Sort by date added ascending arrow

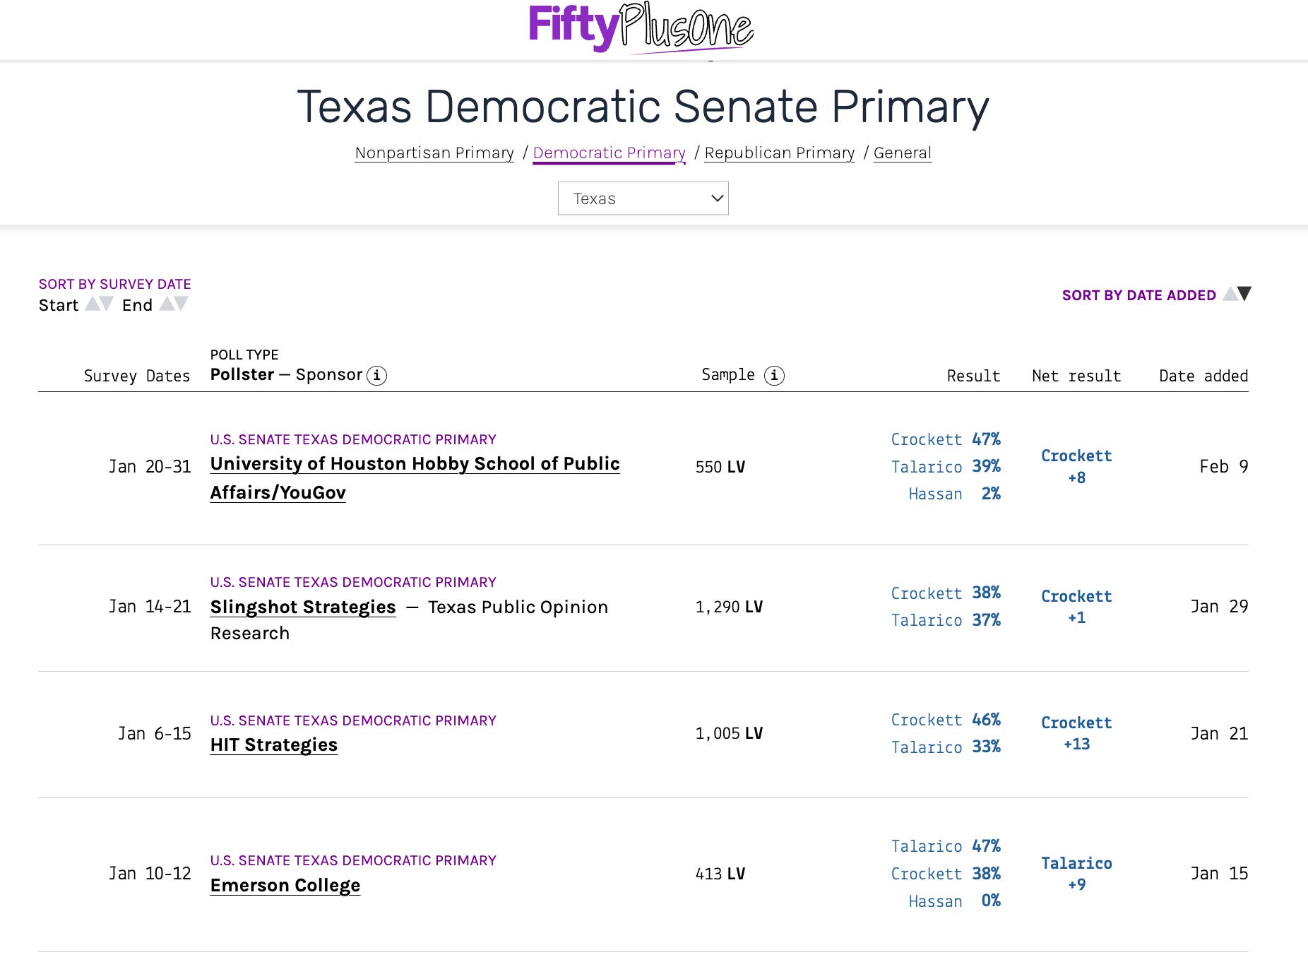coord(1230,294)
